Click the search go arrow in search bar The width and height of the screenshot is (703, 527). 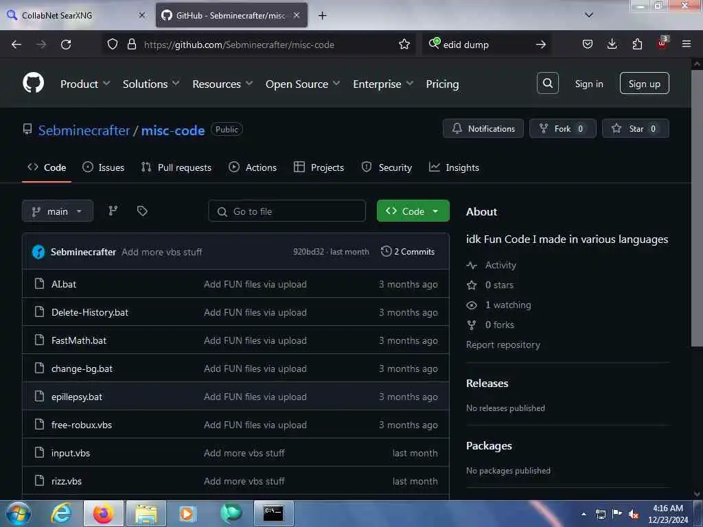pos(541,45)
